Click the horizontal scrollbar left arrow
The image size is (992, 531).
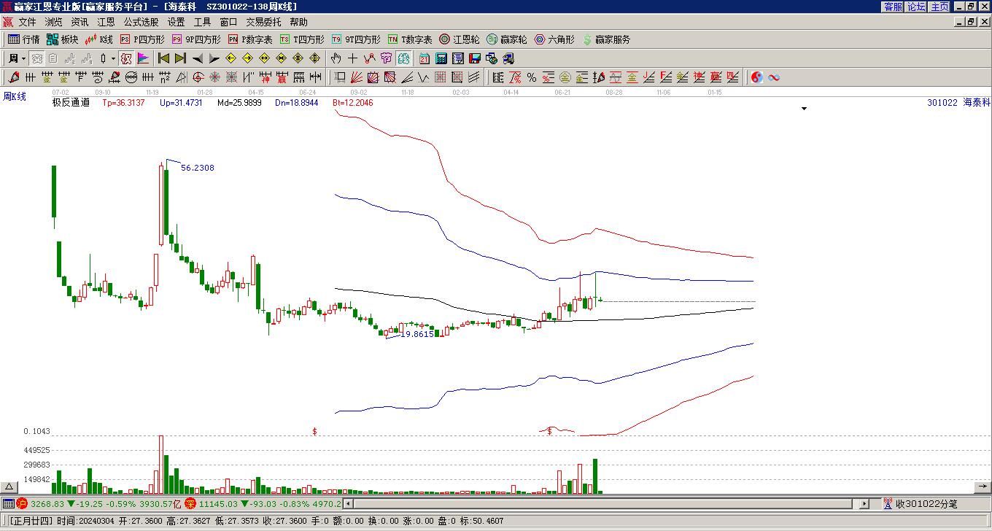click(x=349, y=504)
